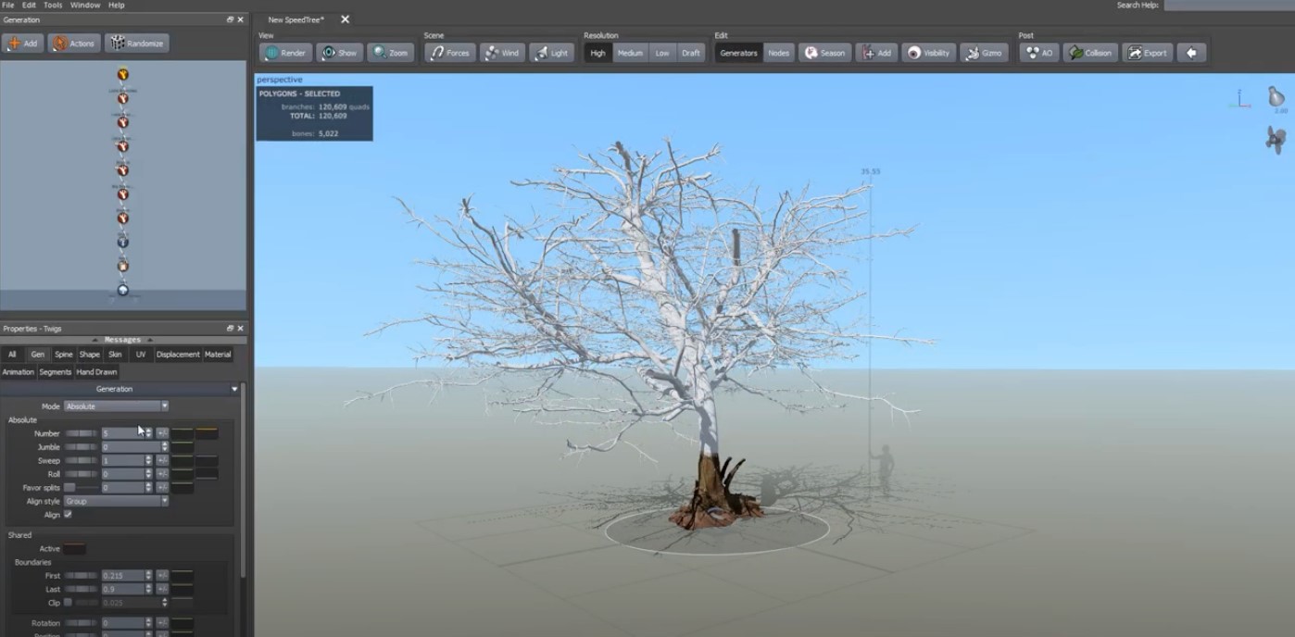Click the light bulb icon in viewport corner

pos(1276,96)
